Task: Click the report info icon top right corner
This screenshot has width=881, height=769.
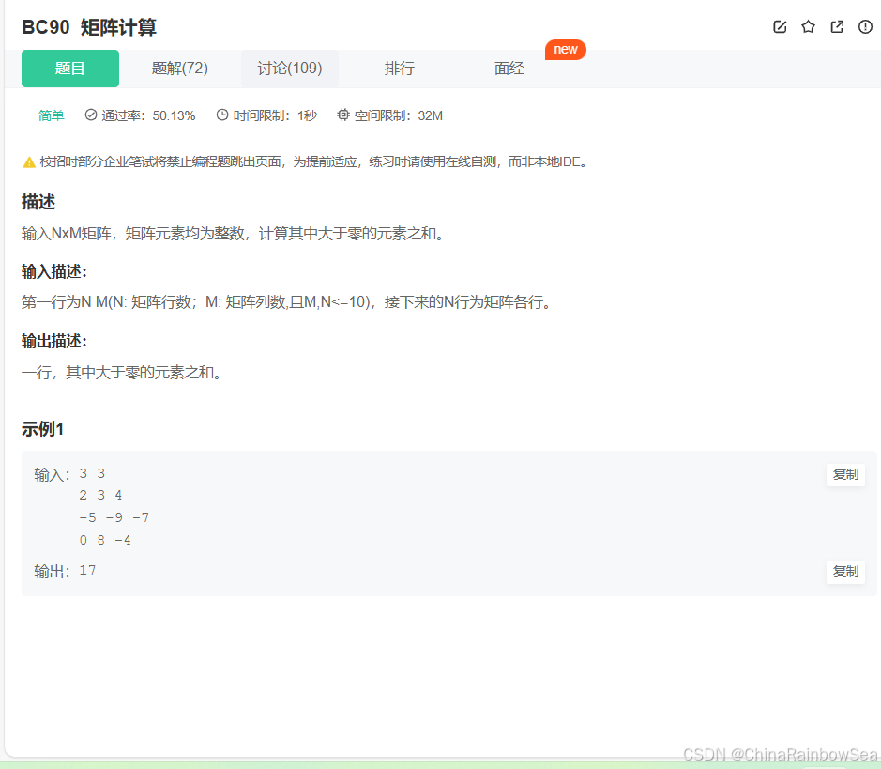Action: coord(864,27)
